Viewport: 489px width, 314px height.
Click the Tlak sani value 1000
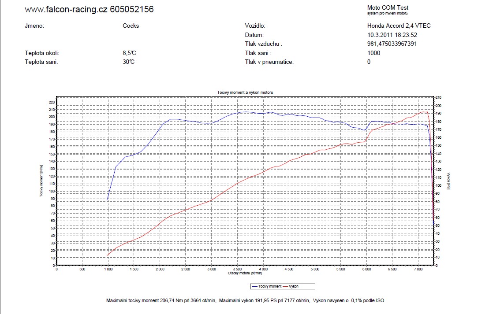373,53
